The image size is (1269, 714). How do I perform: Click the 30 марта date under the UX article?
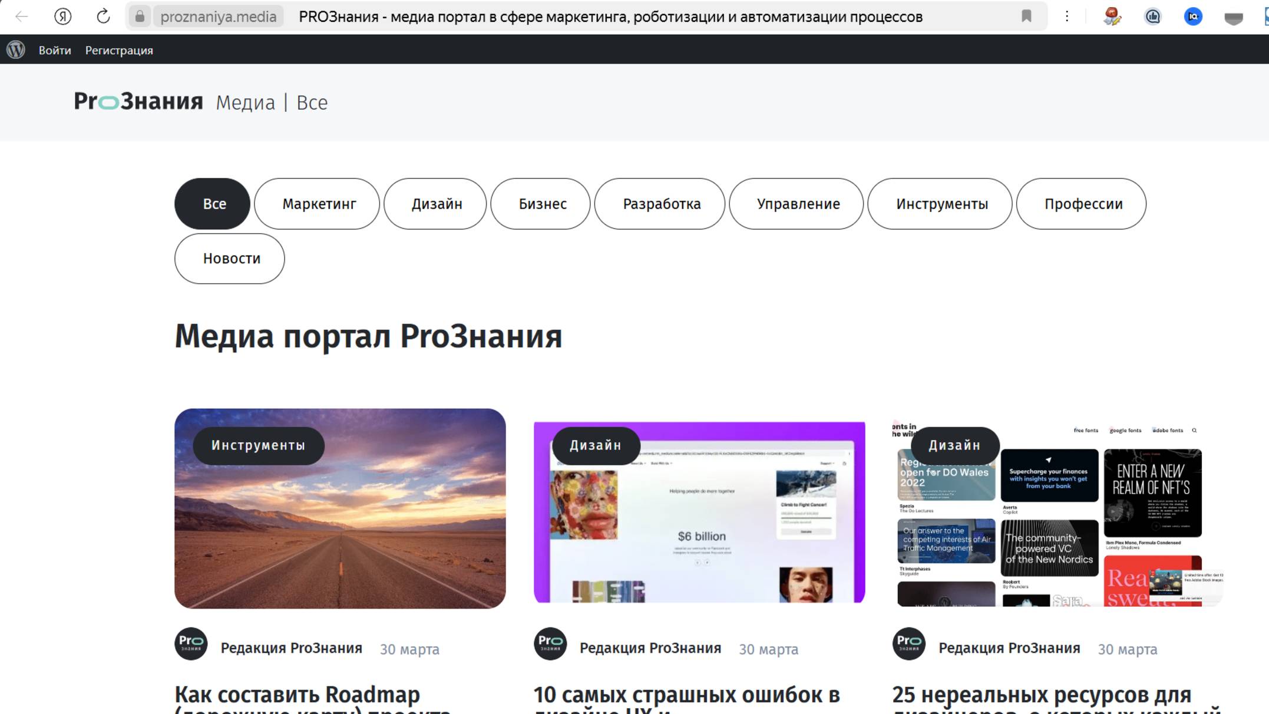(769, 649)
